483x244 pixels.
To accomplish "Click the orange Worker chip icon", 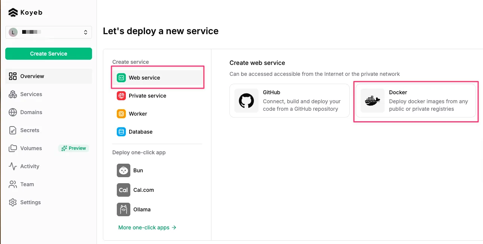I will coord(121,114).
